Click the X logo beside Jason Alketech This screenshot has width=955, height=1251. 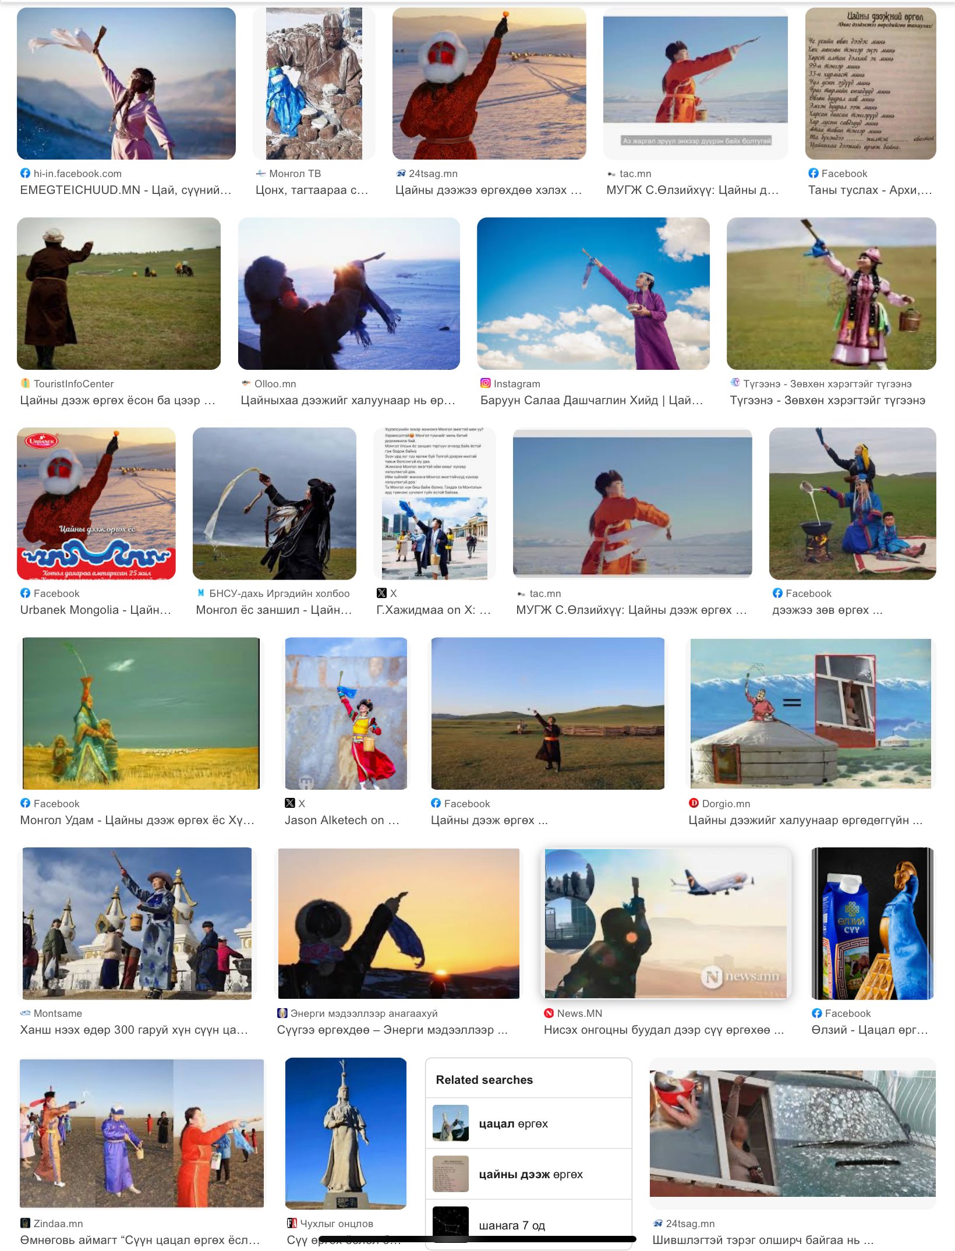click(x=290, y=803)
